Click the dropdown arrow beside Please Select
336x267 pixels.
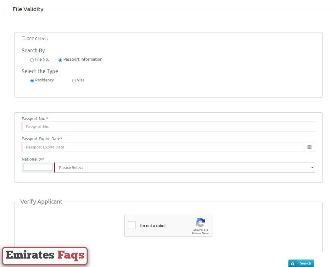311,167
